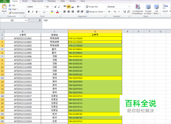The width and height of the screenshot is (171, 124).
Task: Open borders dropdown arrow
Action: 47,12
